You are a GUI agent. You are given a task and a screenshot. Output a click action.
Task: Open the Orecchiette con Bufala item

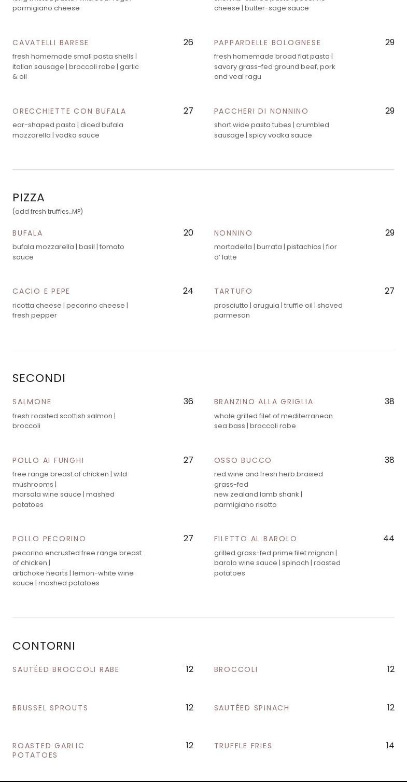click(x=69, y=111)
